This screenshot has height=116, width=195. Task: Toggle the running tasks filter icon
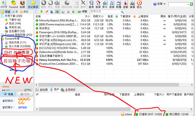point(57,12)
